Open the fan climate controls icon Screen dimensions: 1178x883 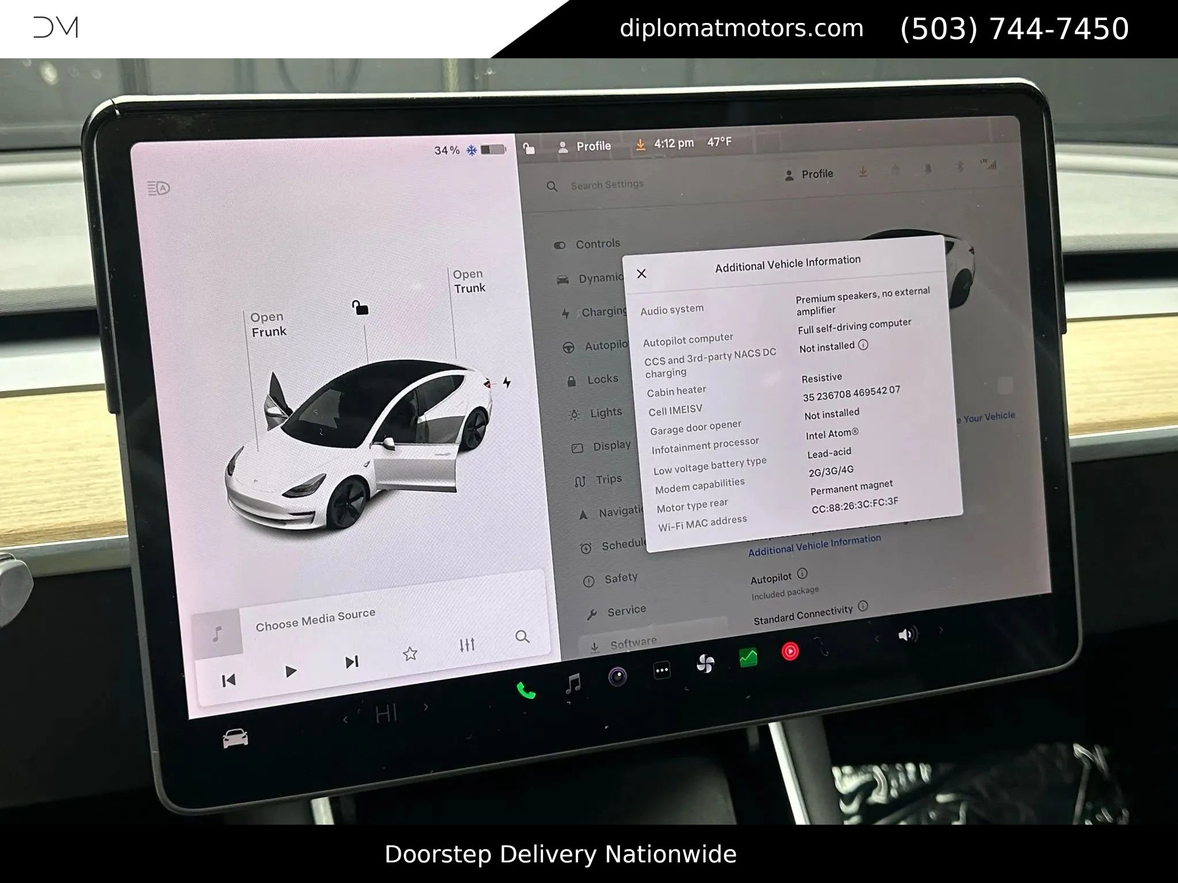point(706,664)
